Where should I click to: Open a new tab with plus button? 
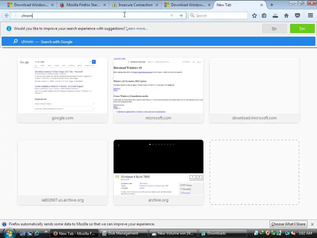272,5
